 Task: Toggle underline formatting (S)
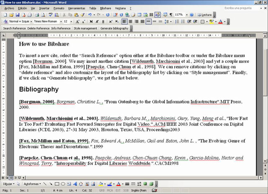(x=103, y=21)
